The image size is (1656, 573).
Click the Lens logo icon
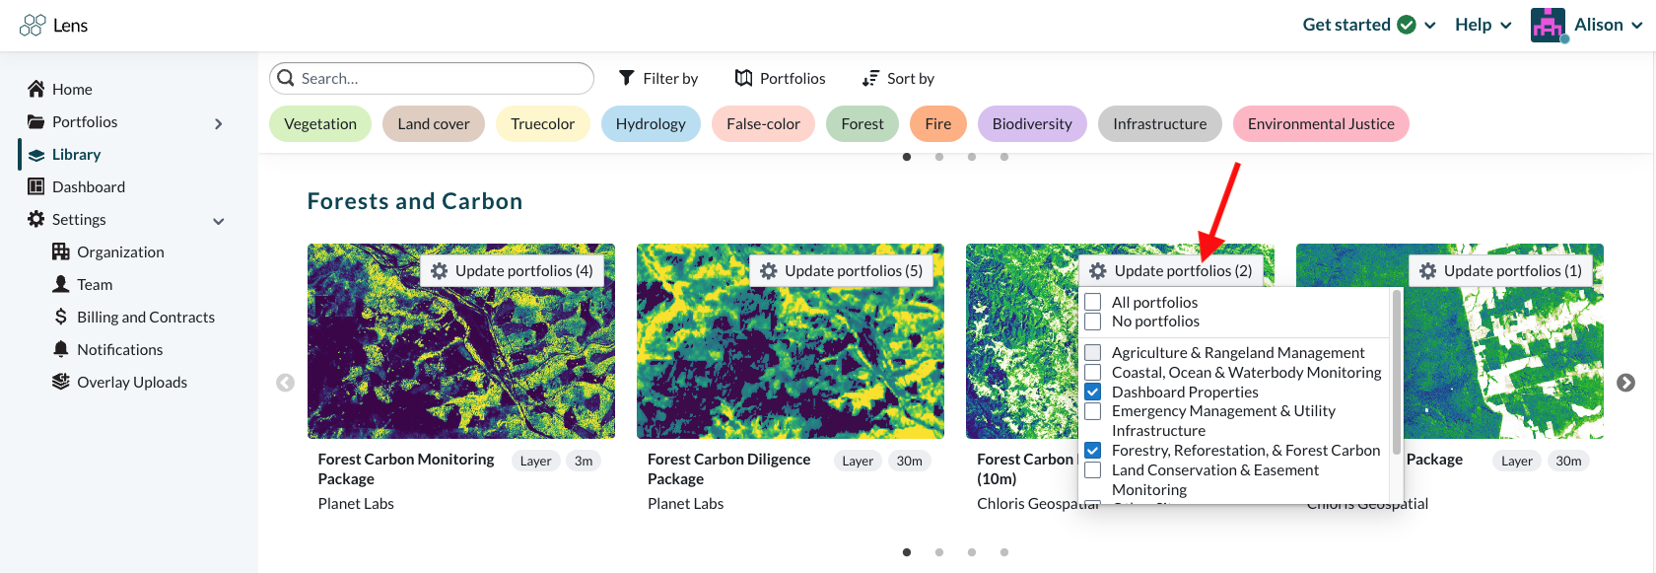pos(33,25)
